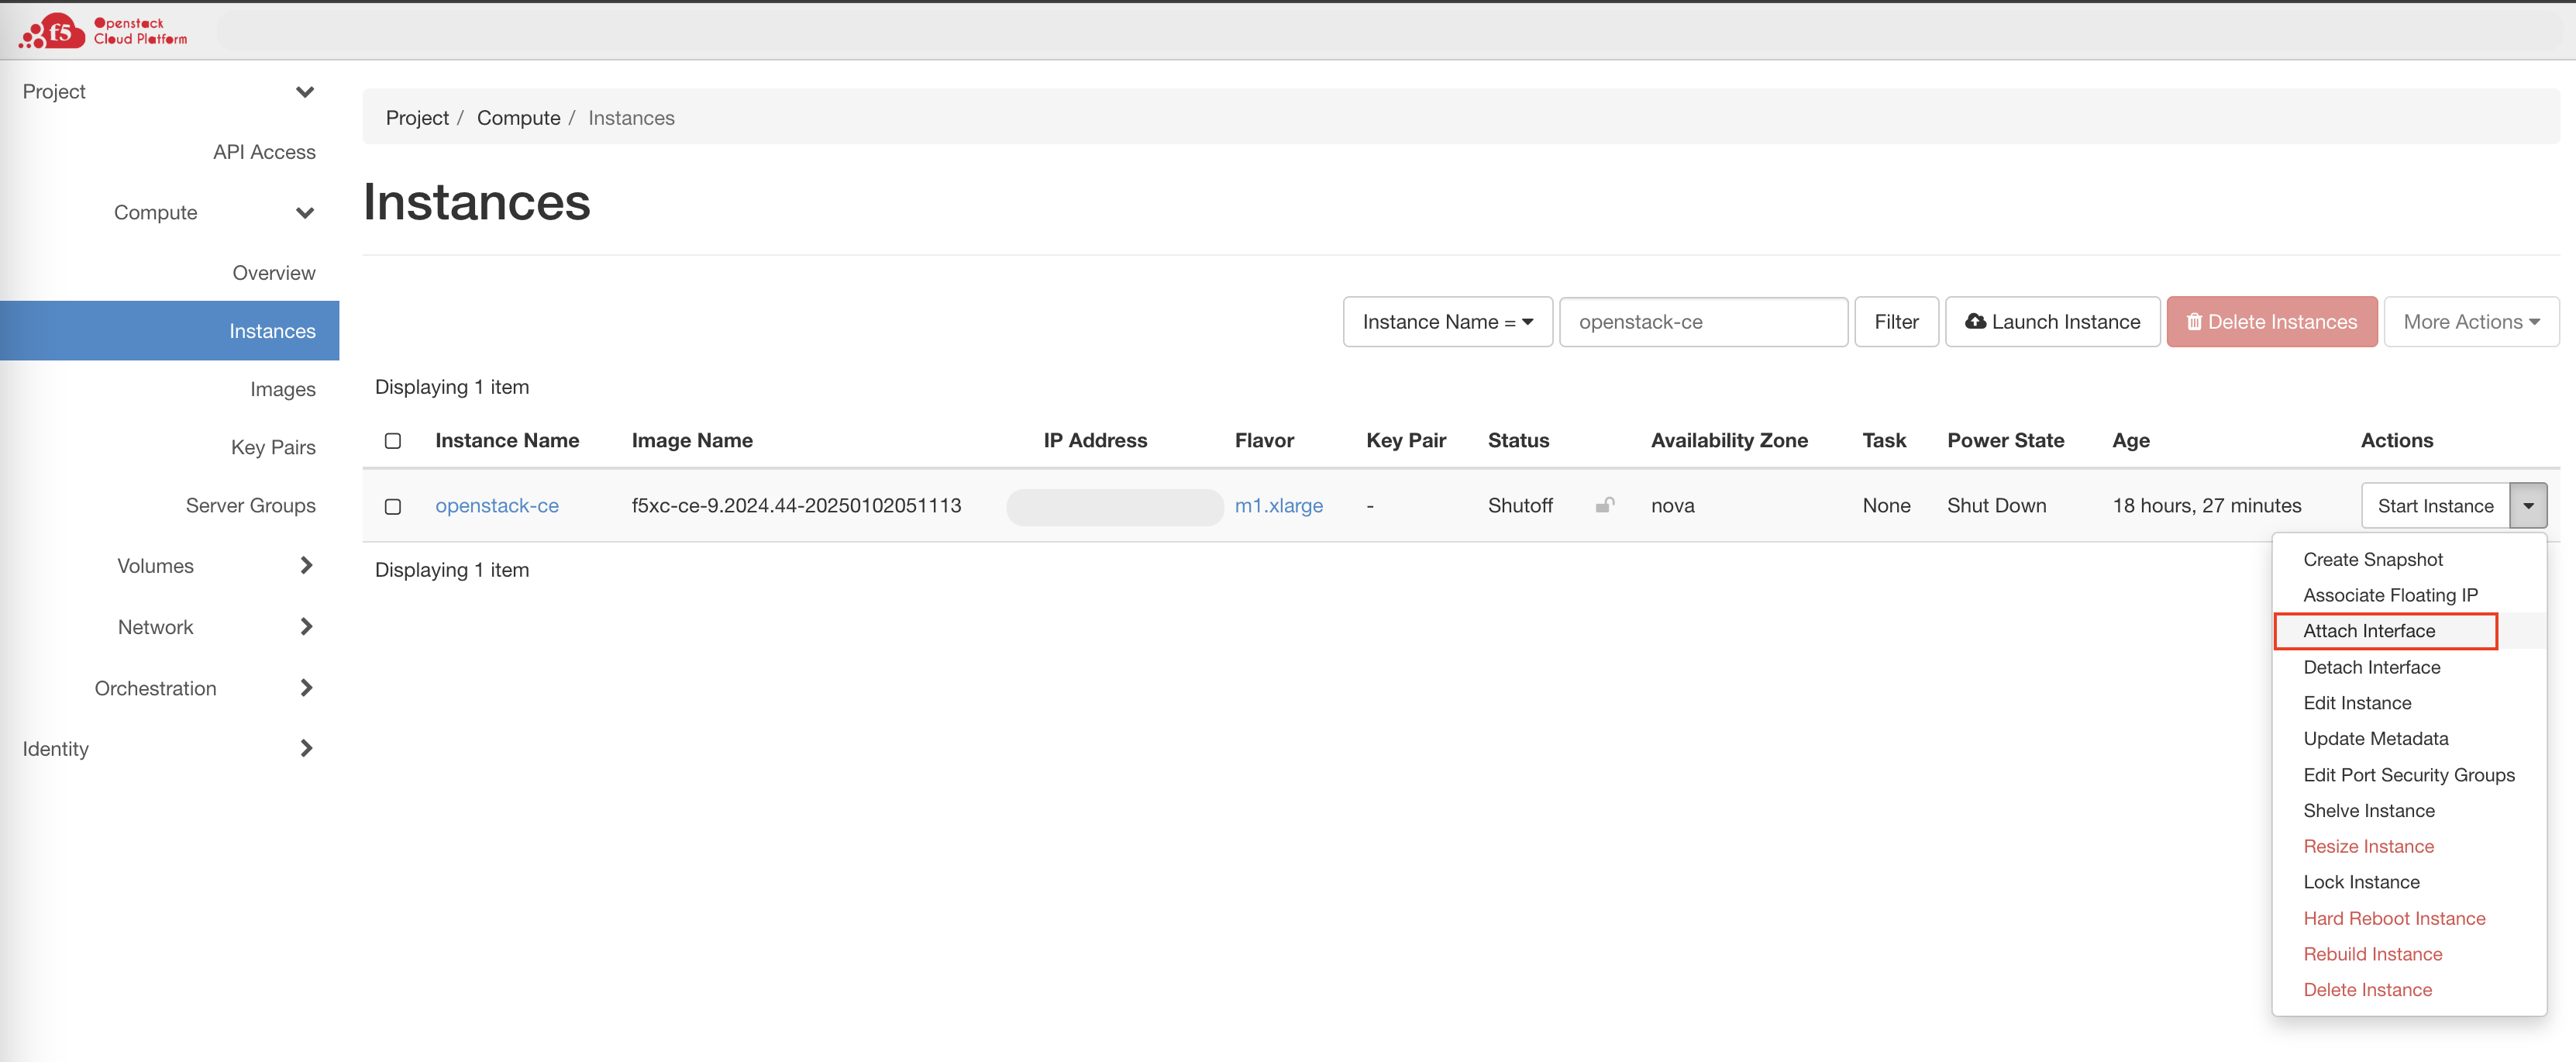Check the openstack-ce row checkbox
2576x1062 pixels.
click(392, 507)
